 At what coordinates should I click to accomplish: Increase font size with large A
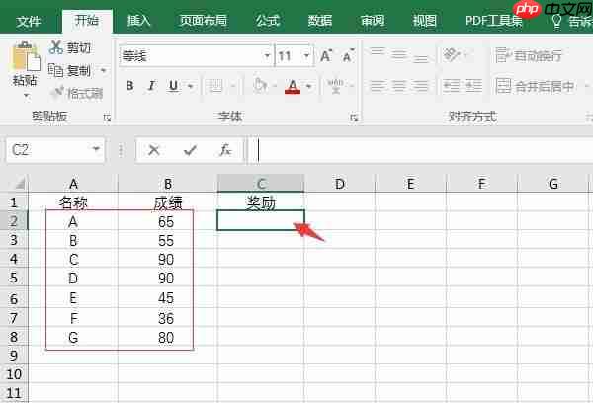[325, 56]
